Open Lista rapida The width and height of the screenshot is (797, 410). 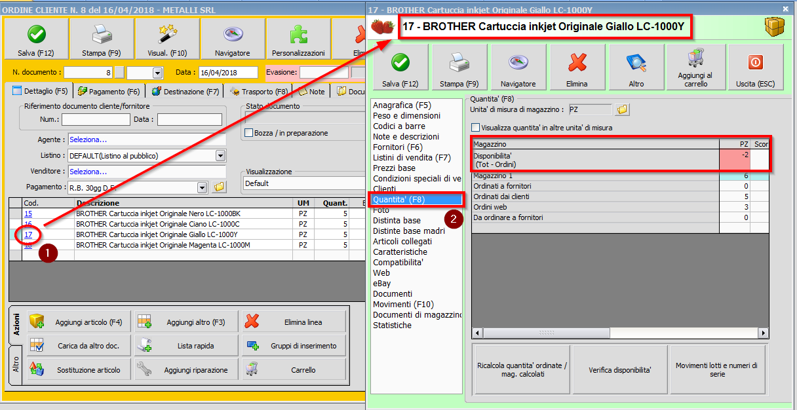[x=186, y=346]
